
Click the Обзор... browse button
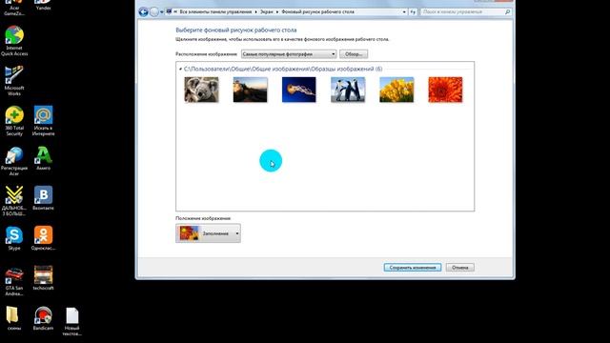coord(354,54)
